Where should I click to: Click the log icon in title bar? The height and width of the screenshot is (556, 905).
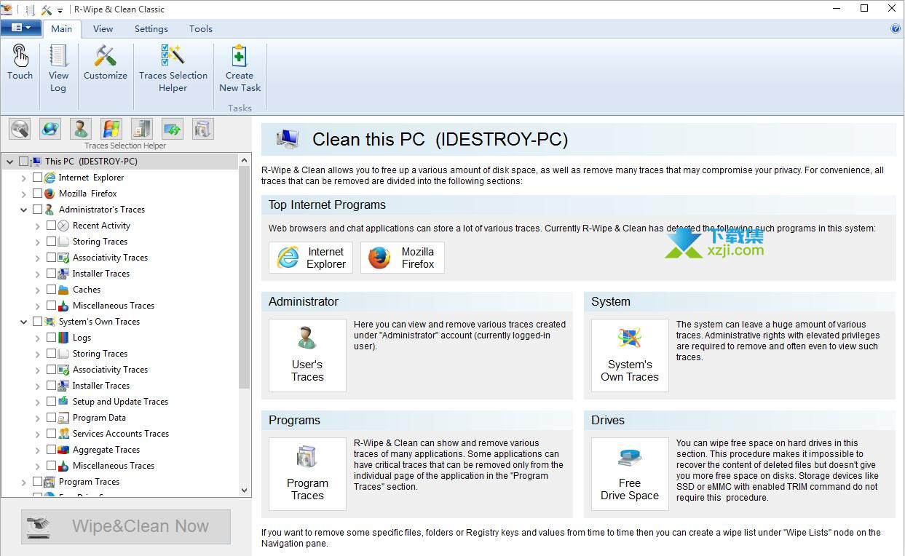30,9
